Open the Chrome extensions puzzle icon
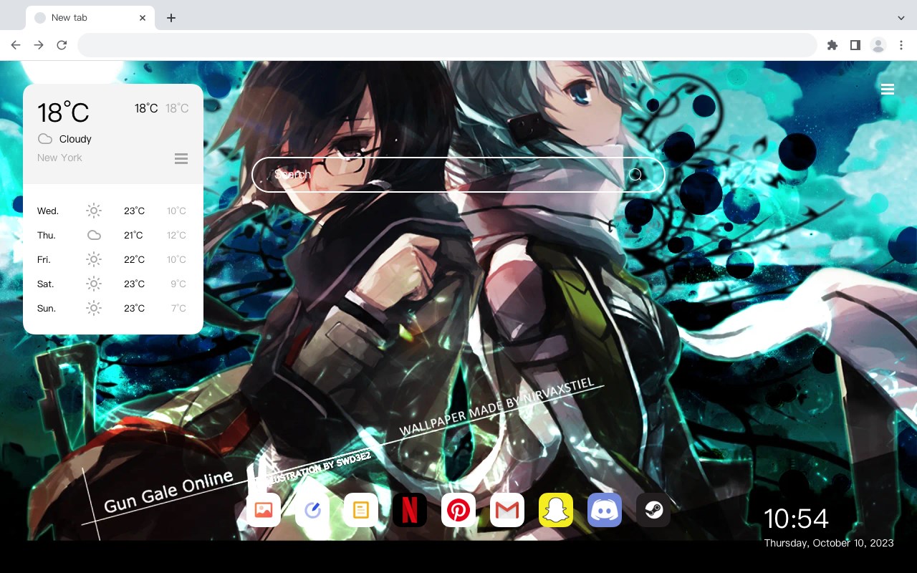Viewport: 917px width, 573px height. point(832,45)
